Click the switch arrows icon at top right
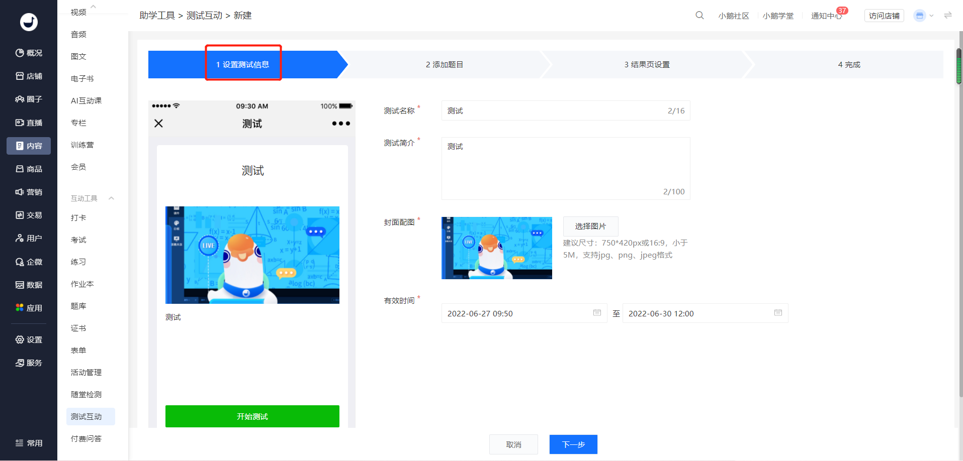Image resolution: width=963 pixels, height=461 pixels. (948, 16)
